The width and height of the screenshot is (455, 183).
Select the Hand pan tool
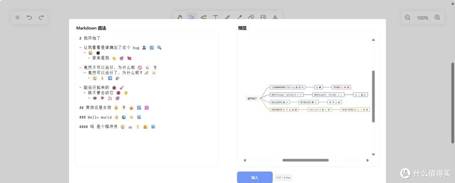180,17
